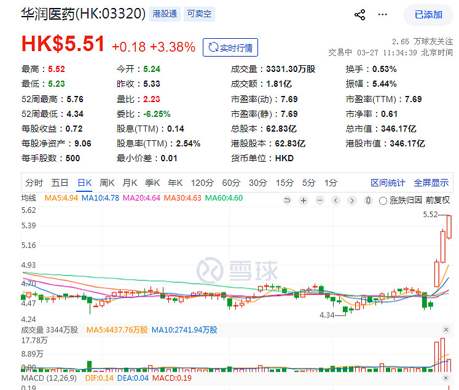Click the 换手 value 0.53%
The width and height of the screenshot is (459, 390).
pos(385,69)
